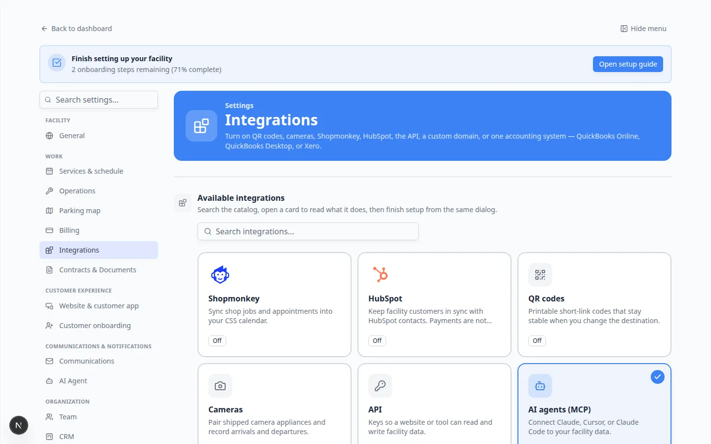Select Integrations in the sidebar

click(99, 250)
